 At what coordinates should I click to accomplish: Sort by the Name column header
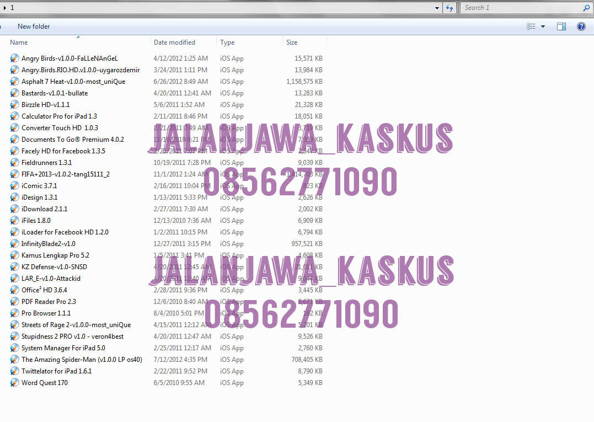coord(19,42)
